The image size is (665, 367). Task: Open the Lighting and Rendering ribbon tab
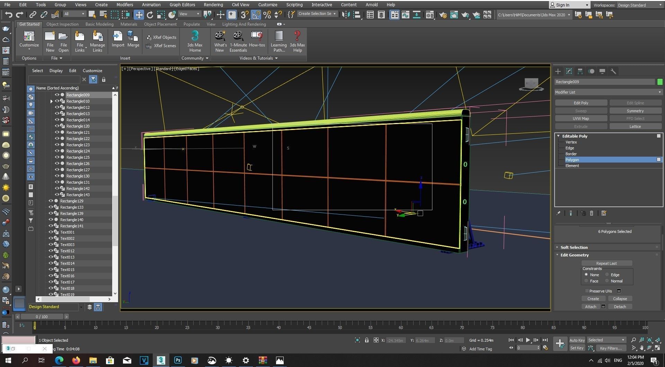244,24
